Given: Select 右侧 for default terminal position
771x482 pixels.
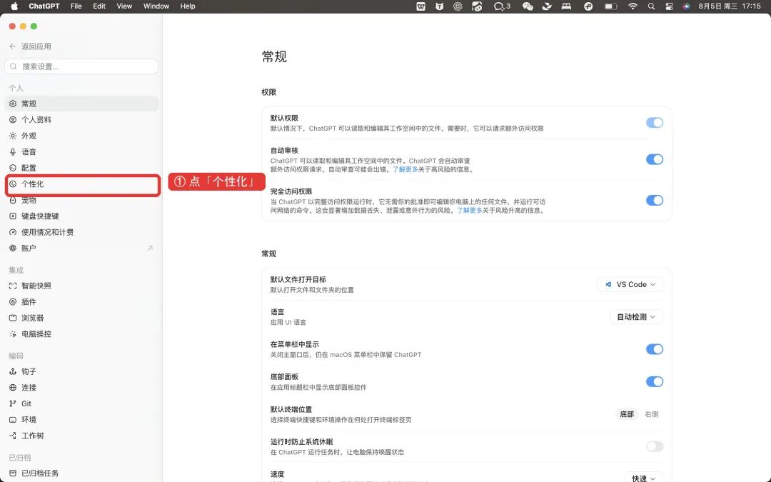Looking at the screenshot, I should point(652,414).
